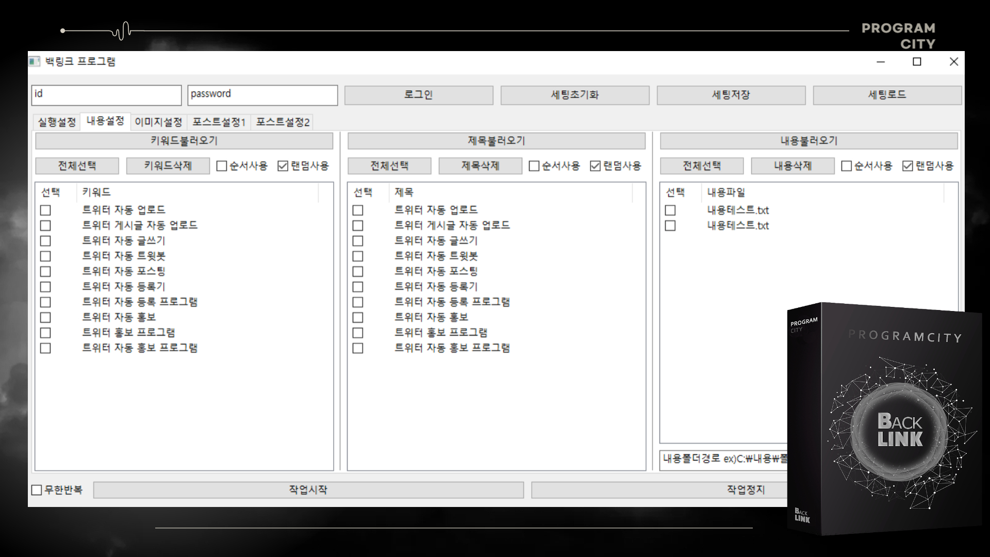Open the 포스트설정1 tab
The height and width of the screenshot is (557, 990).
(219, 122)
